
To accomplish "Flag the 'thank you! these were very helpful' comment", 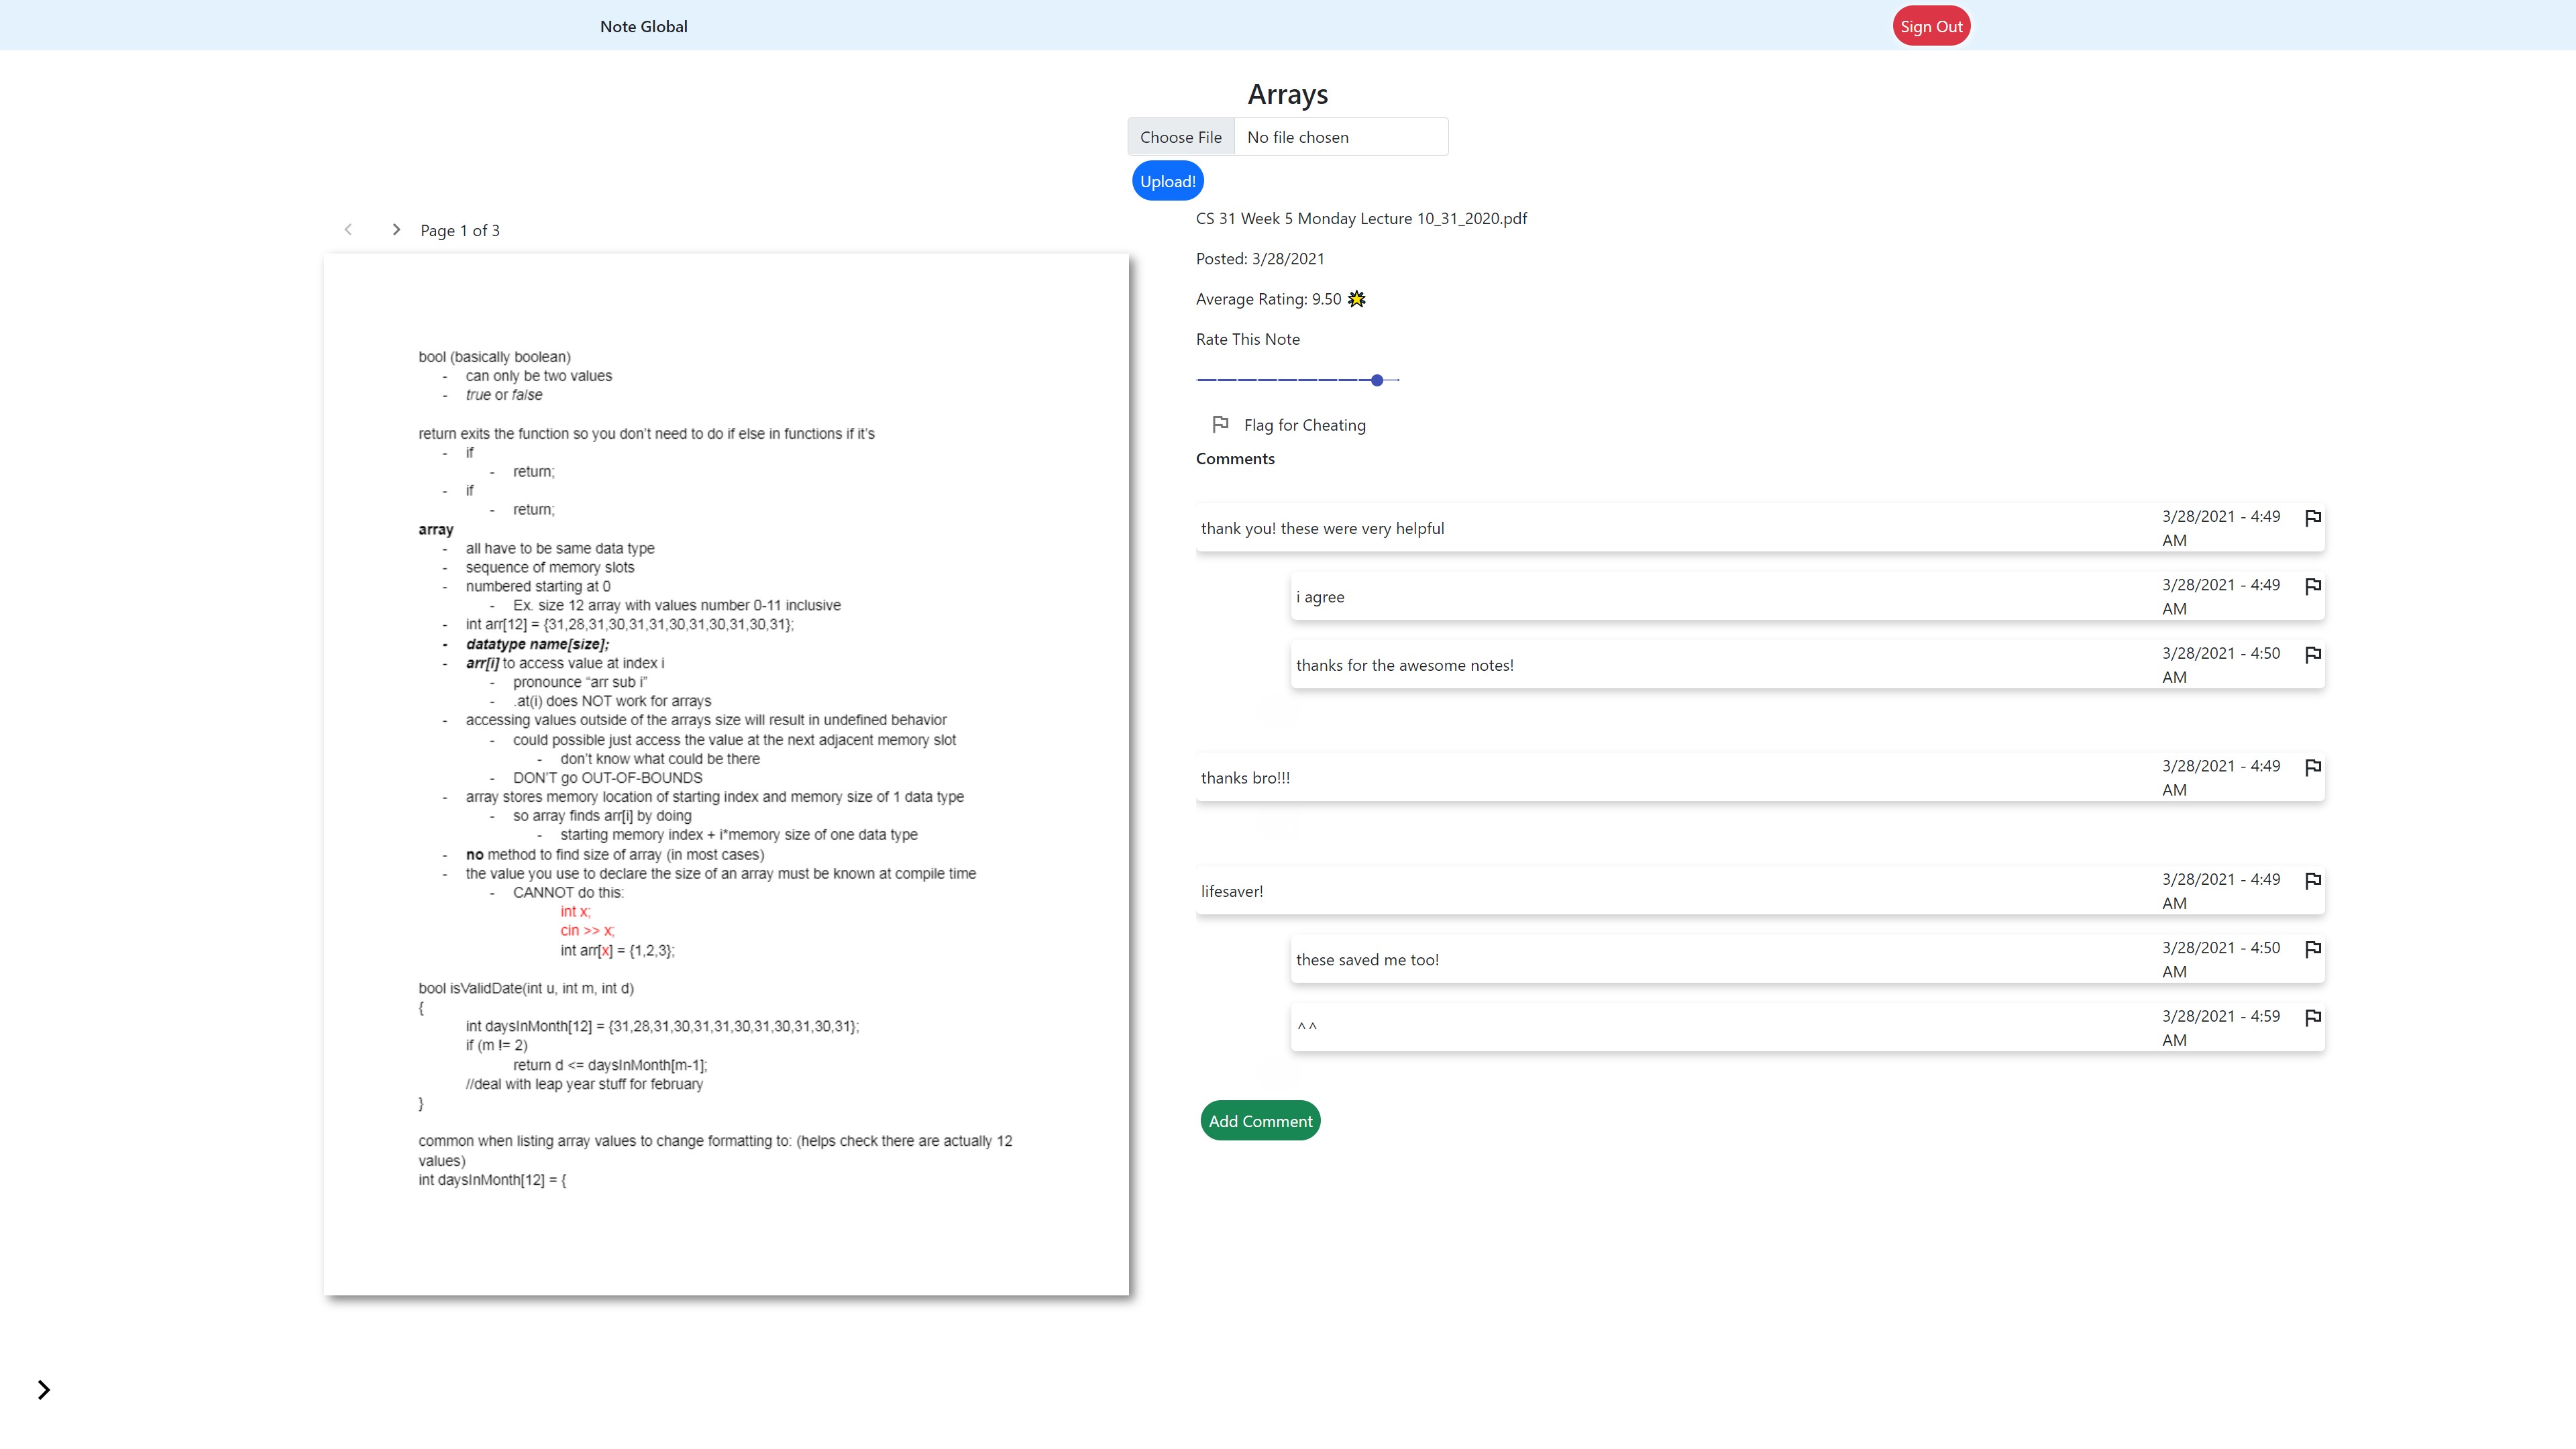I will 2312,518.
